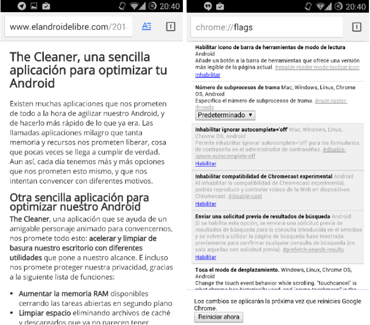370x325 pixels.
Task: Tap the navigation notification icon in left status bar
Action: click(x=22, y=6)
